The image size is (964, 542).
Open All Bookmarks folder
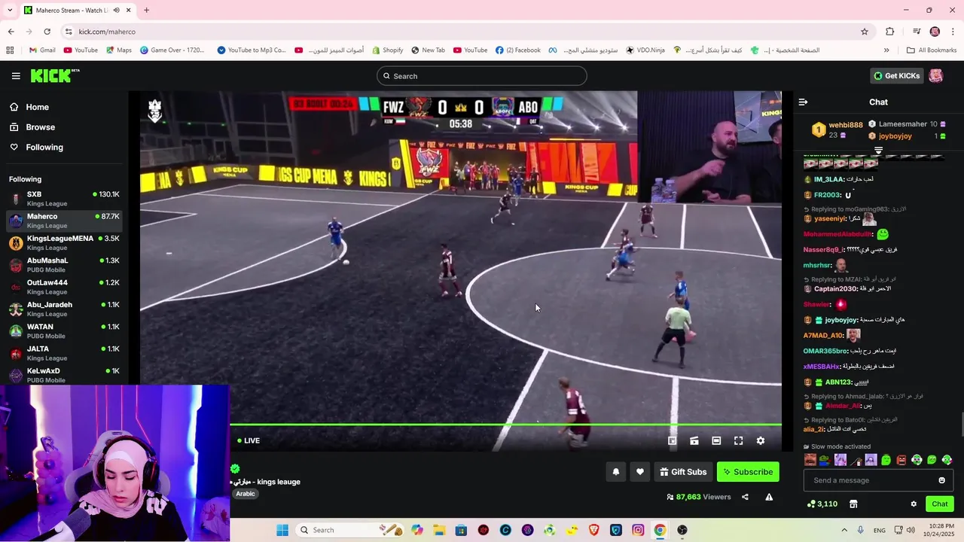coord(932,50)
